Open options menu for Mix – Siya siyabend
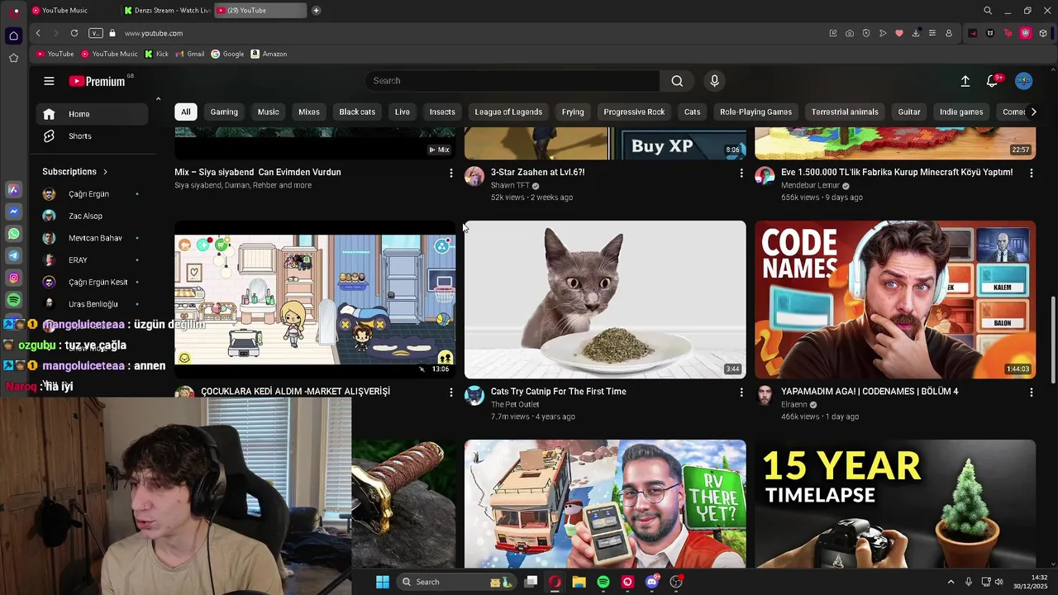Image resolution: width=1058 pixels, height=595 pixels. [450, 173]
